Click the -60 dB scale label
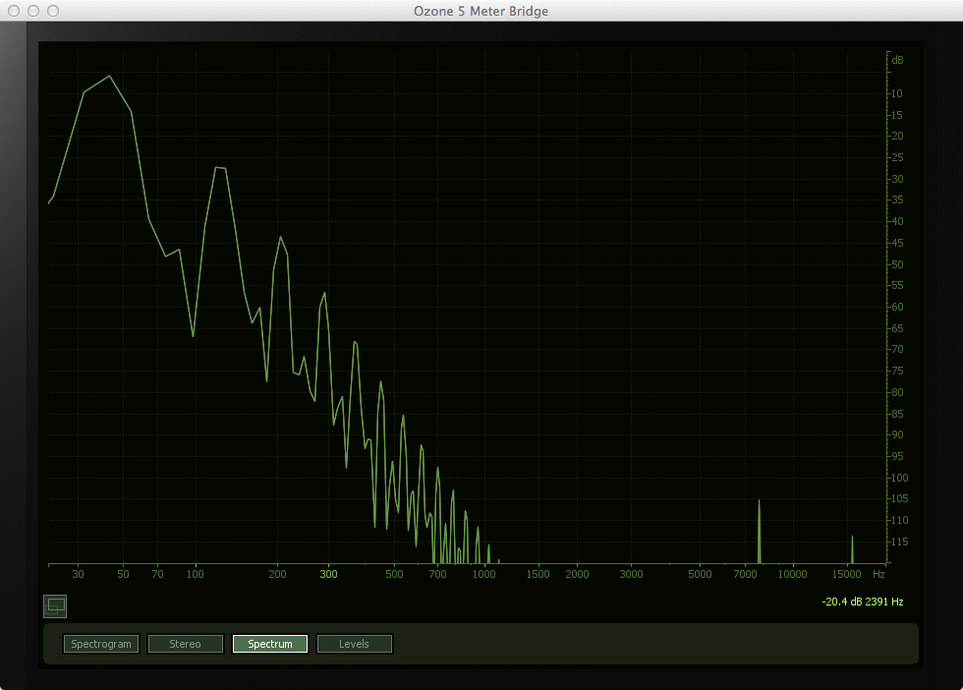 coord(896,307)
